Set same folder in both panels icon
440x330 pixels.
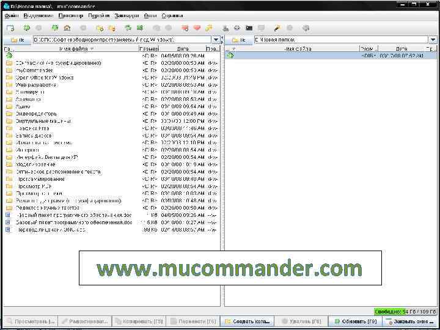pos(140,28)
